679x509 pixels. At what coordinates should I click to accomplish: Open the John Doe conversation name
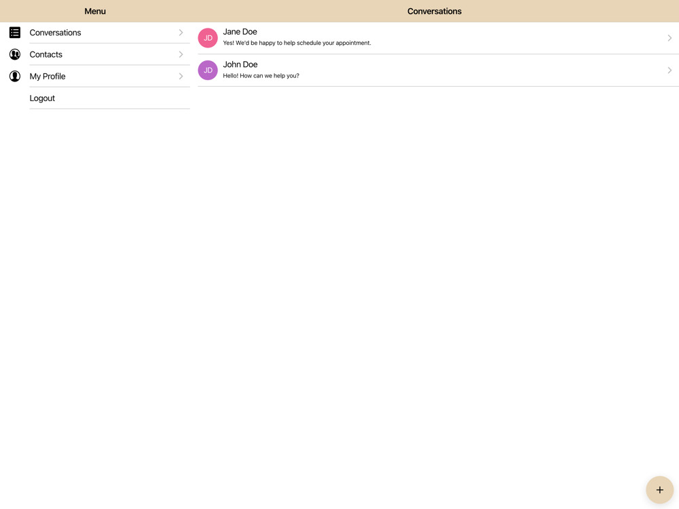[x=240, y=64]
